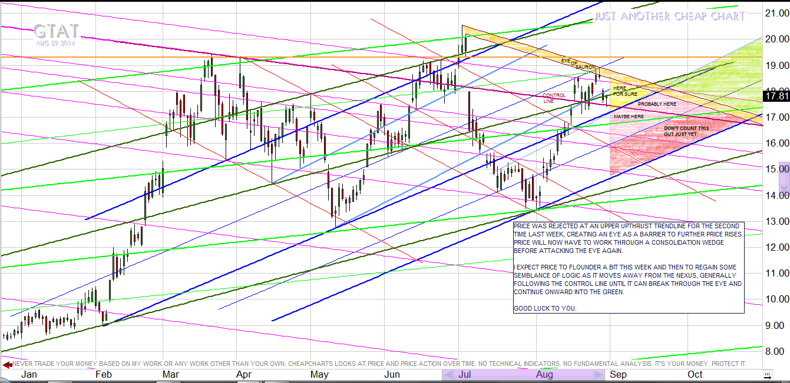
Task: Click the Oct label on the time axis
Action: pyautogui.click(x=695, y=375)
